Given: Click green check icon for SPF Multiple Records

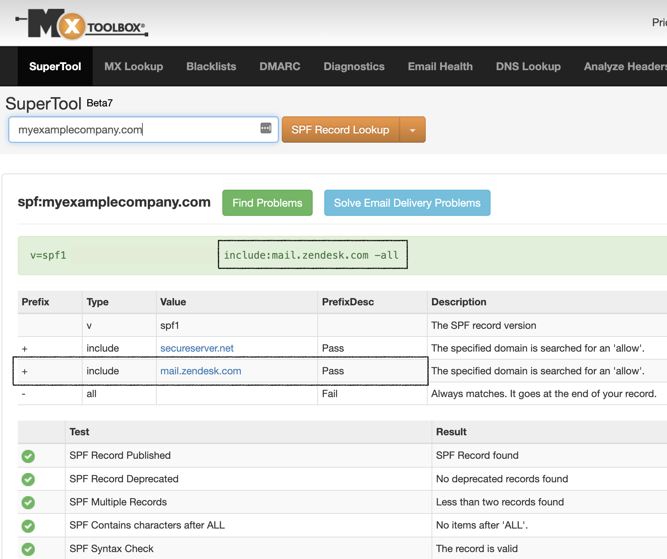Looking at the screenshot, I should [x=28, y=502].
